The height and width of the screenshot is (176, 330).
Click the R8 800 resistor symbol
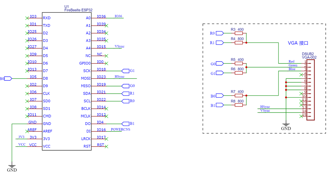[239, 105]
